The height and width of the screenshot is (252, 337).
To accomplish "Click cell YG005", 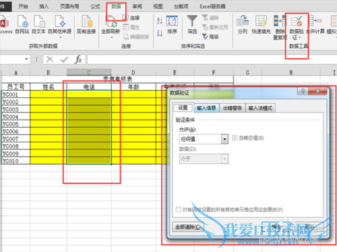I will pos(16,124).
